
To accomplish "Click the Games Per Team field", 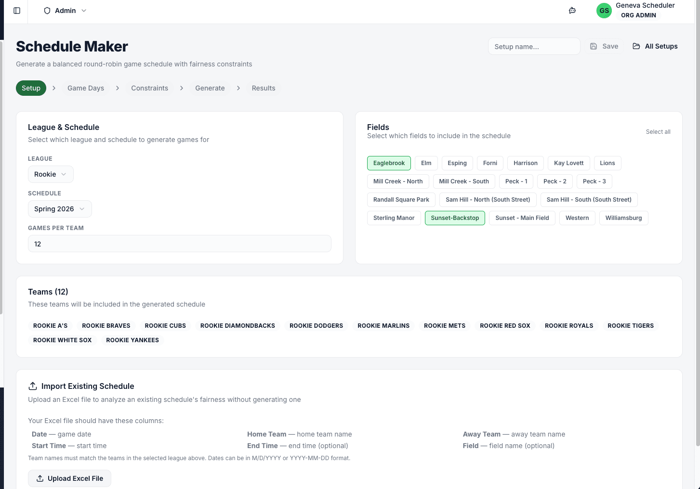I will pos(180,244).
